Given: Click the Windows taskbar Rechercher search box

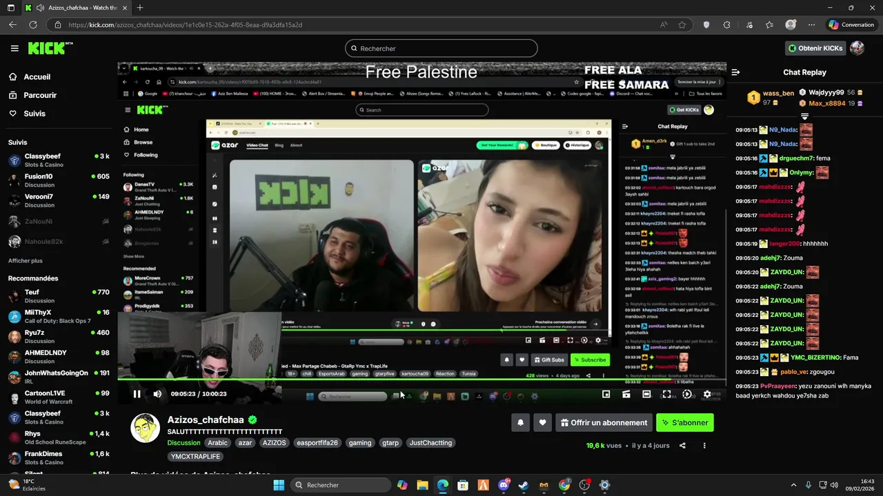Looking at the screenshot, I should tap(341, 485).
